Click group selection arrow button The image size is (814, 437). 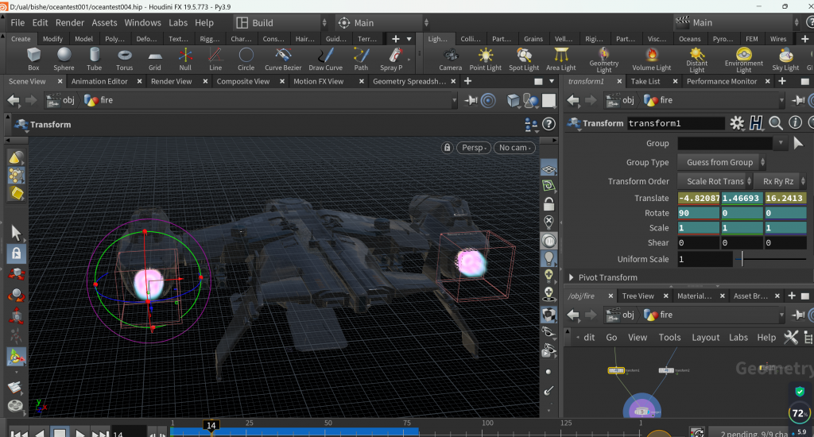click(798, 143)
